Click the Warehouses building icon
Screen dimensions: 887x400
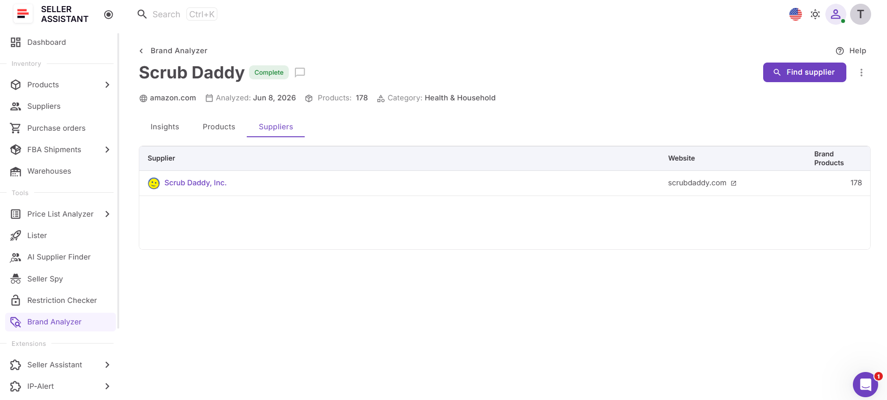[16, 171]
